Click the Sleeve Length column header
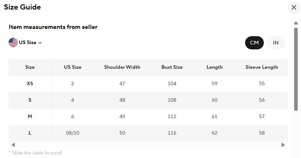The height and width of the screenshot is (158, 301). tap(262, 67)
